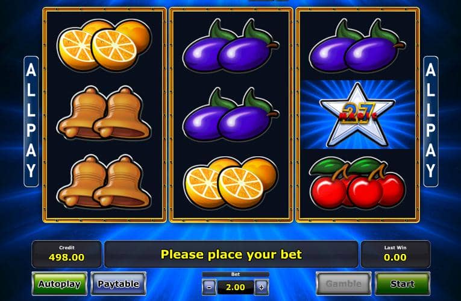This screenshot has height=301, width=461.
Task: Click the oranges on middle reel bottom
Action: [x=231, y=182]
